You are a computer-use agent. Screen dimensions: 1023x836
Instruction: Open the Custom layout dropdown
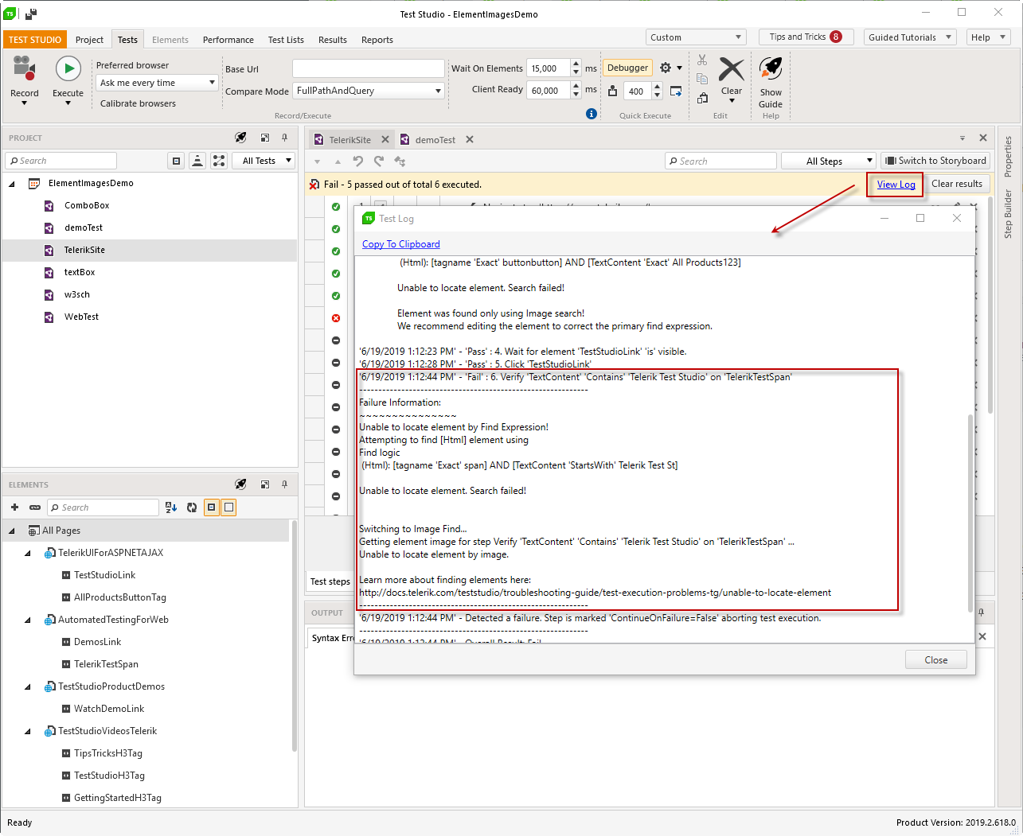click(696, 37)
